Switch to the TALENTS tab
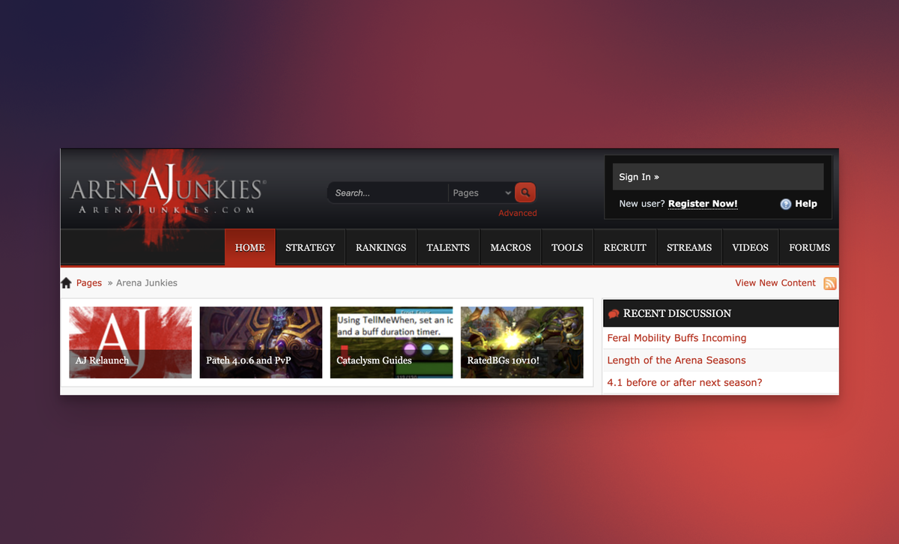The height and width of the screenshot is (544, 899). pyautogui.click(x=448, y=247)
